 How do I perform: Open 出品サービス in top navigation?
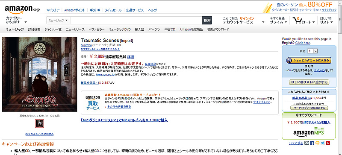(135, 10)
